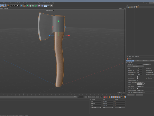Add a Camera object icon
Image resolution: width=154 pixels, height=116 pixels.
click(48, 5)
